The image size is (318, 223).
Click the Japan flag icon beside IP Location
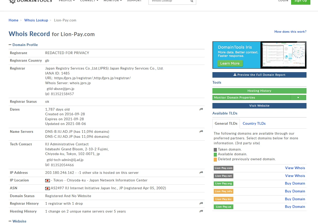point(48,180)
